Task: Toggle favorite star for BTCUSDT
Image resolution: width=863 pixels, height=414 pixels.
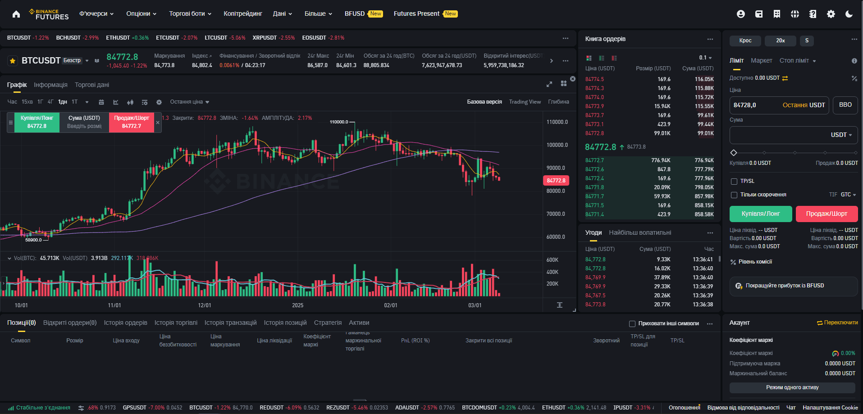Action: [13, 61]
